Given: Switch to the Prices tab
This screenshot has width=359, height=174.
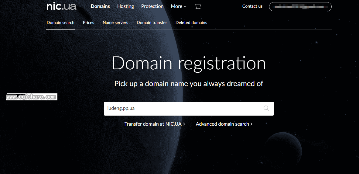Looking at the screenshot, I should (88, 23).
